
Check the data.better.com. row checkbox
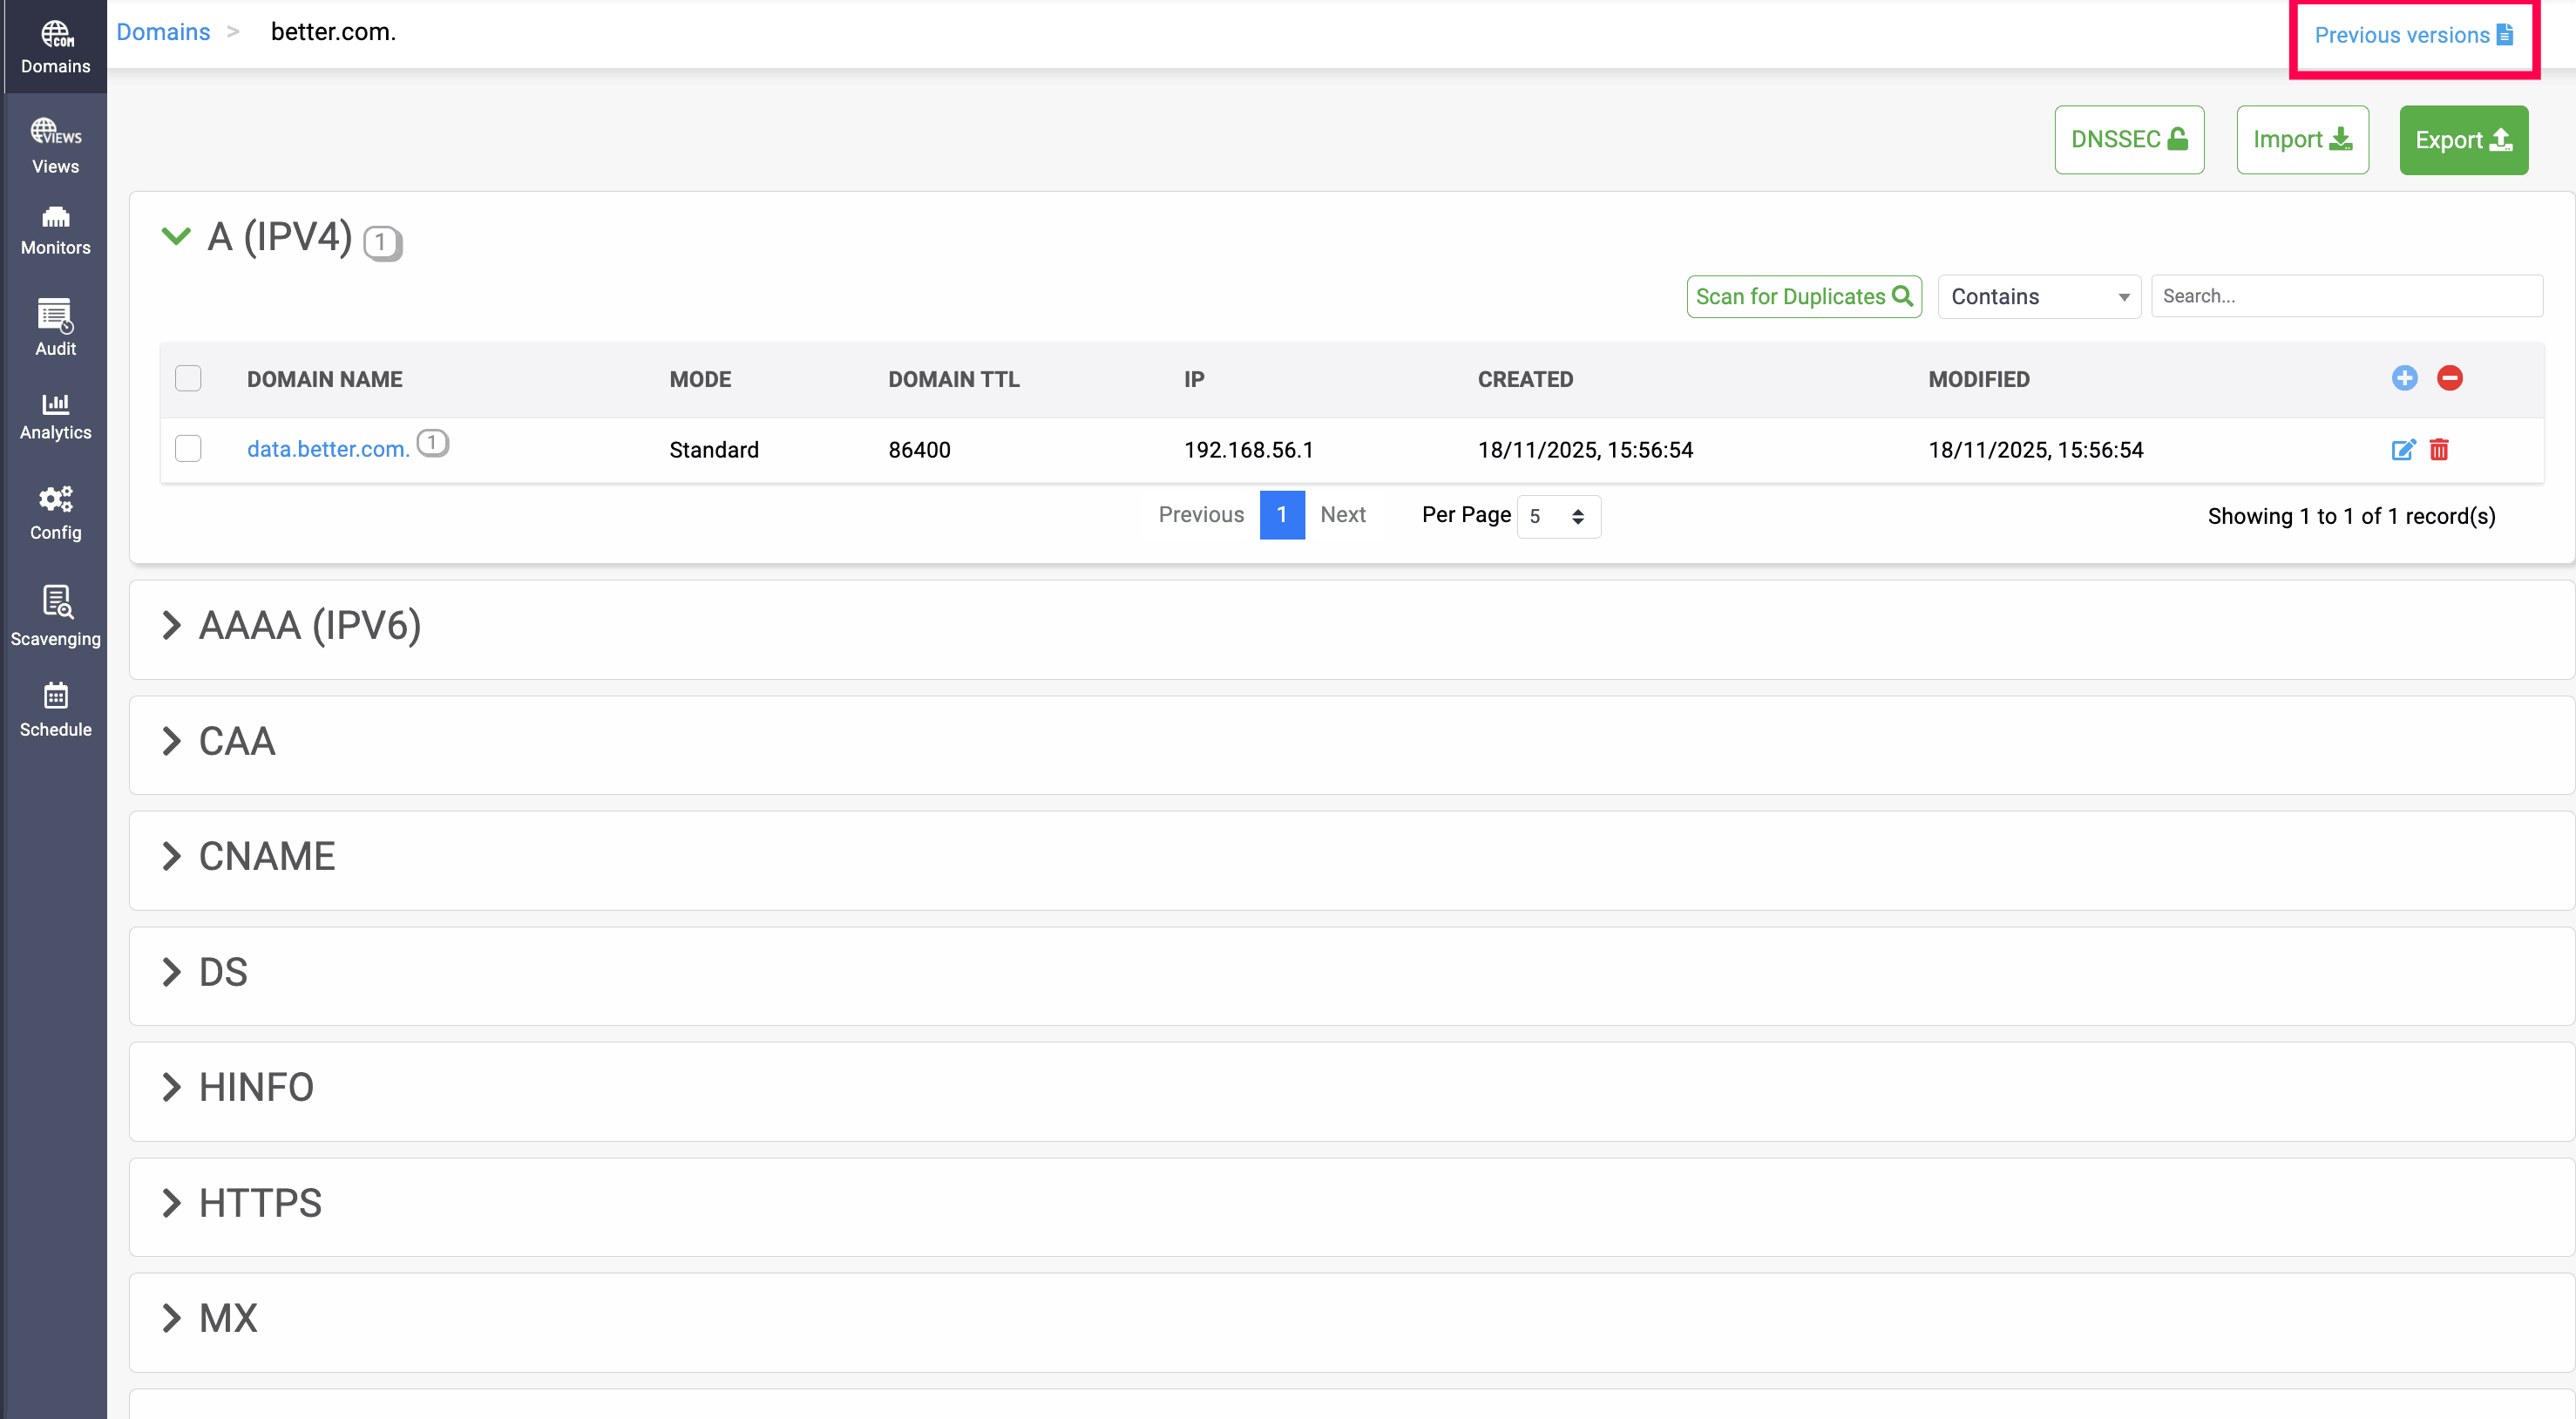(x=188, y=448)
